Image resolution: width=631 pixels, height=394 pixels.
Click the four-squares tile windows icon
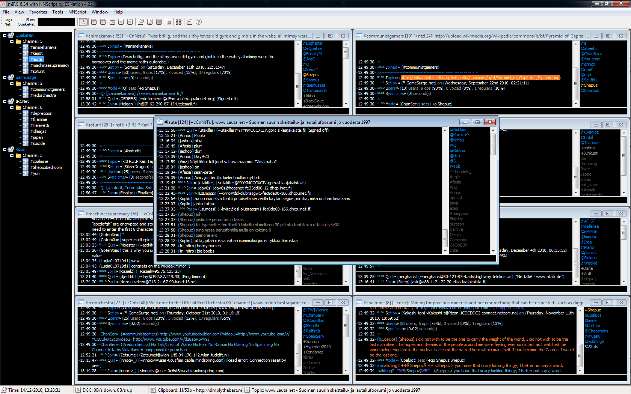[x=178, y=22]
